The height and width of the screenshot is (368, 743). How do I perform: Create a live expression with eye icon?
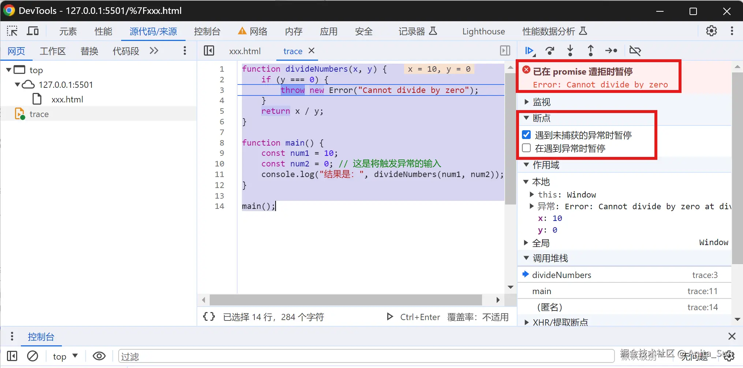[99, 356]
